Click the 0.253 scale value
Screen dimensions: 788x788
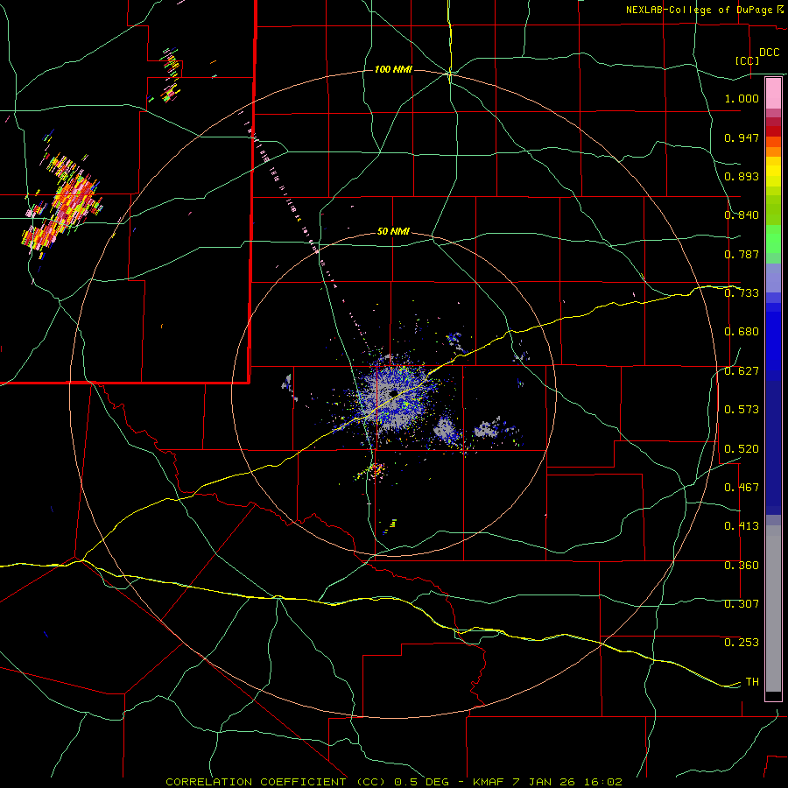pos(742,643)
